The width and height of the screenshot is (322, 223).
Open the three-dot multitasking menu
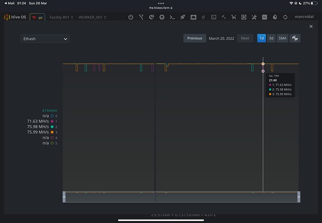(x=161, y=3)
